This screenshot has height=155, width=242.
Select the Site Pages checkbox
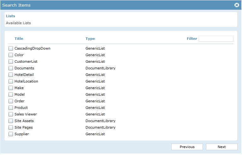[x=11, y=127]
